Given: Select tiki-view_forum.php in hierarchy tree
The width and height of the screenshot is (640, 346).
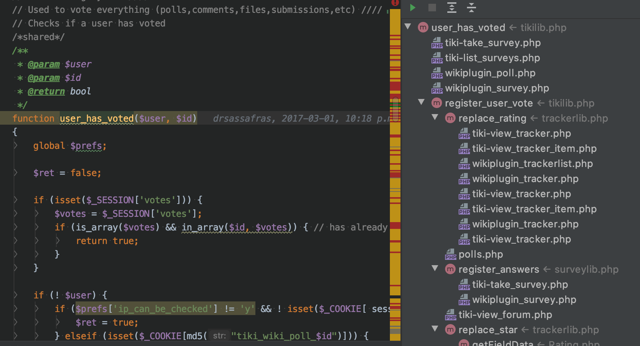Looking at the screenshot, I should point(505,315).
